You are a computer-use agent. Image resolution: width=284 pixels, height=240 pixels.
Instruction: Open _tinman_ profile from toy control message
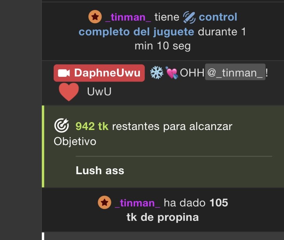point(128,17)
